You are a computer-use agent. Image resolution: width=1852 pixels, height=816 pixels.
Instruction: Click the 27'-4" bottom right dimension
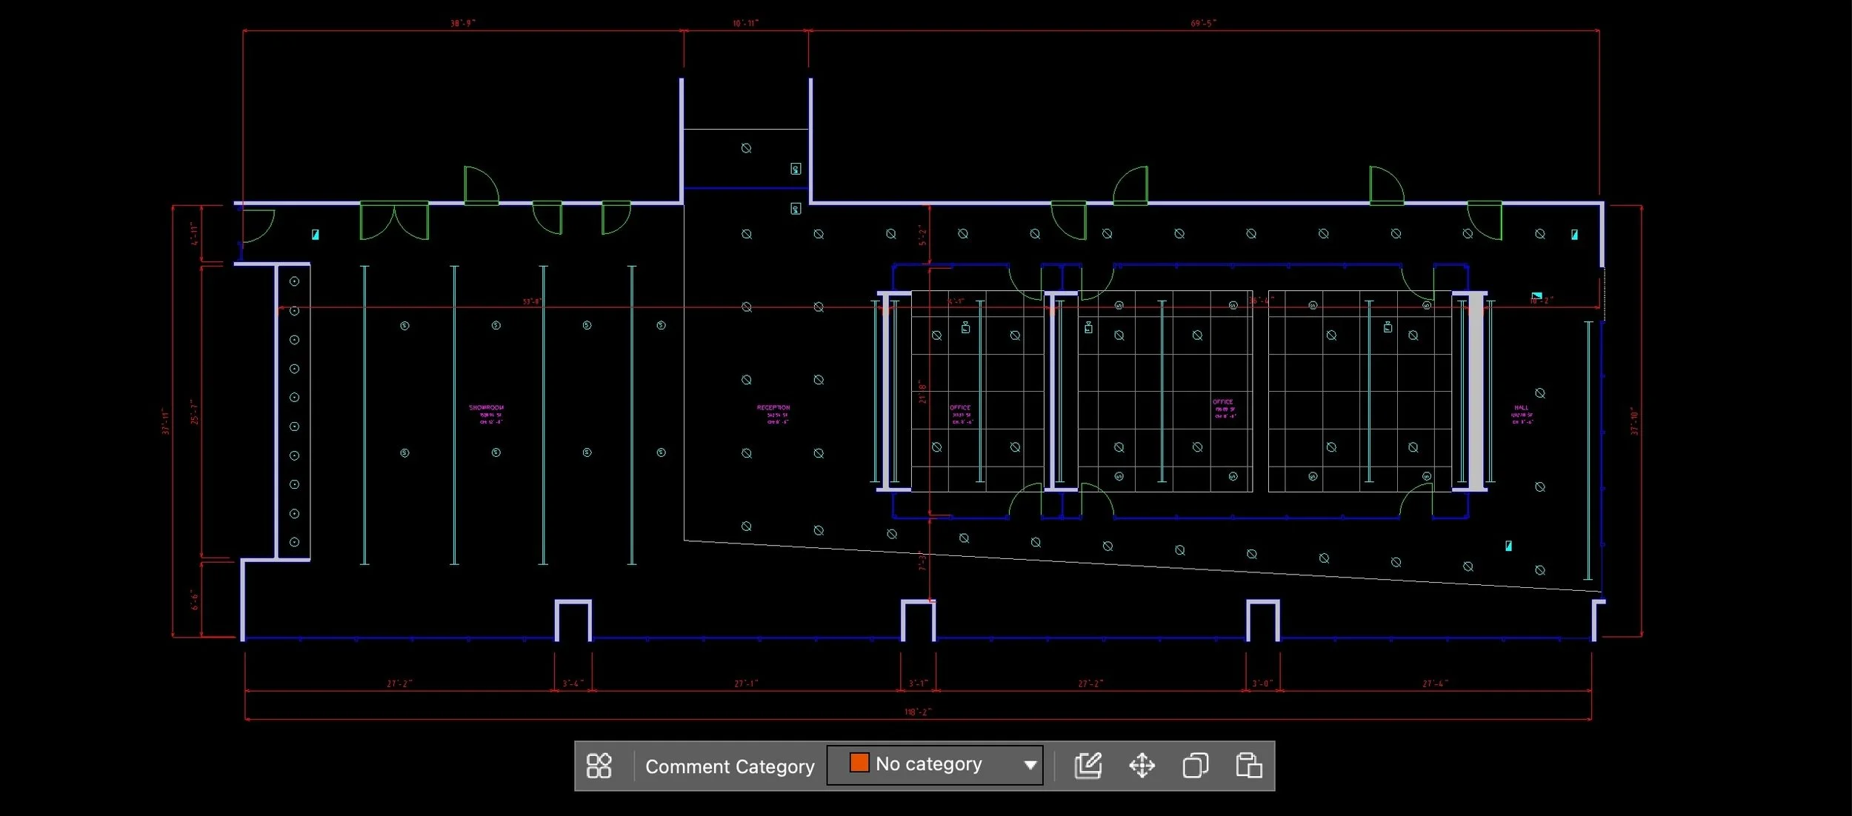tap(1435, 683)
